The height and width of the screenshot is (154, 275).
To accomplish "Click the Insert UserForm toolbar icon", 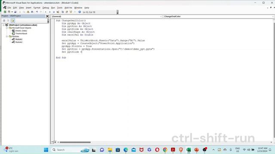I will [x=9, y=12].
